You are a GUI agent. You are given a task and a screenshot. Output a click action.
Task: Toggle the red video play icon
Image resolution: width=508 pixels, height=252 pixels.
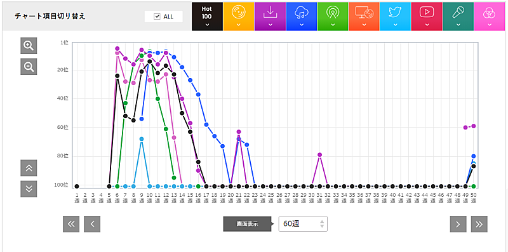pos(427,17)
